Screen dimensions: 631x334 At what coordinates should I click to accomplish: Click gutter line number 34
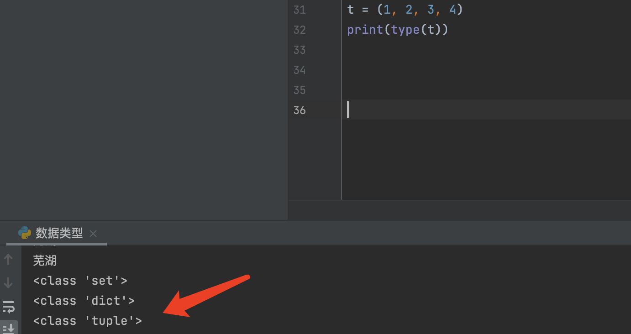coord(300,70)
